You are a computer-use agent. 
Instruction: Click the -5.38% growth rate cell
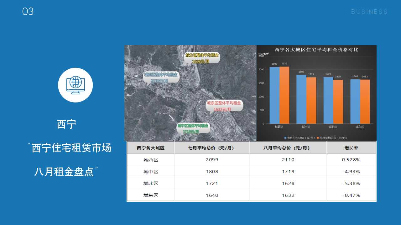coord(351,183)
